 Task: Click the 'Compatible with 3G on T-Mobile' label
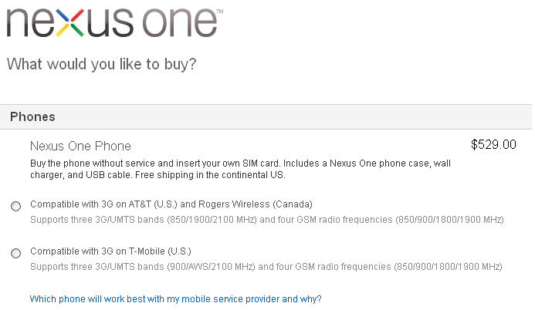pyautogui.click(x=110, y=251)
